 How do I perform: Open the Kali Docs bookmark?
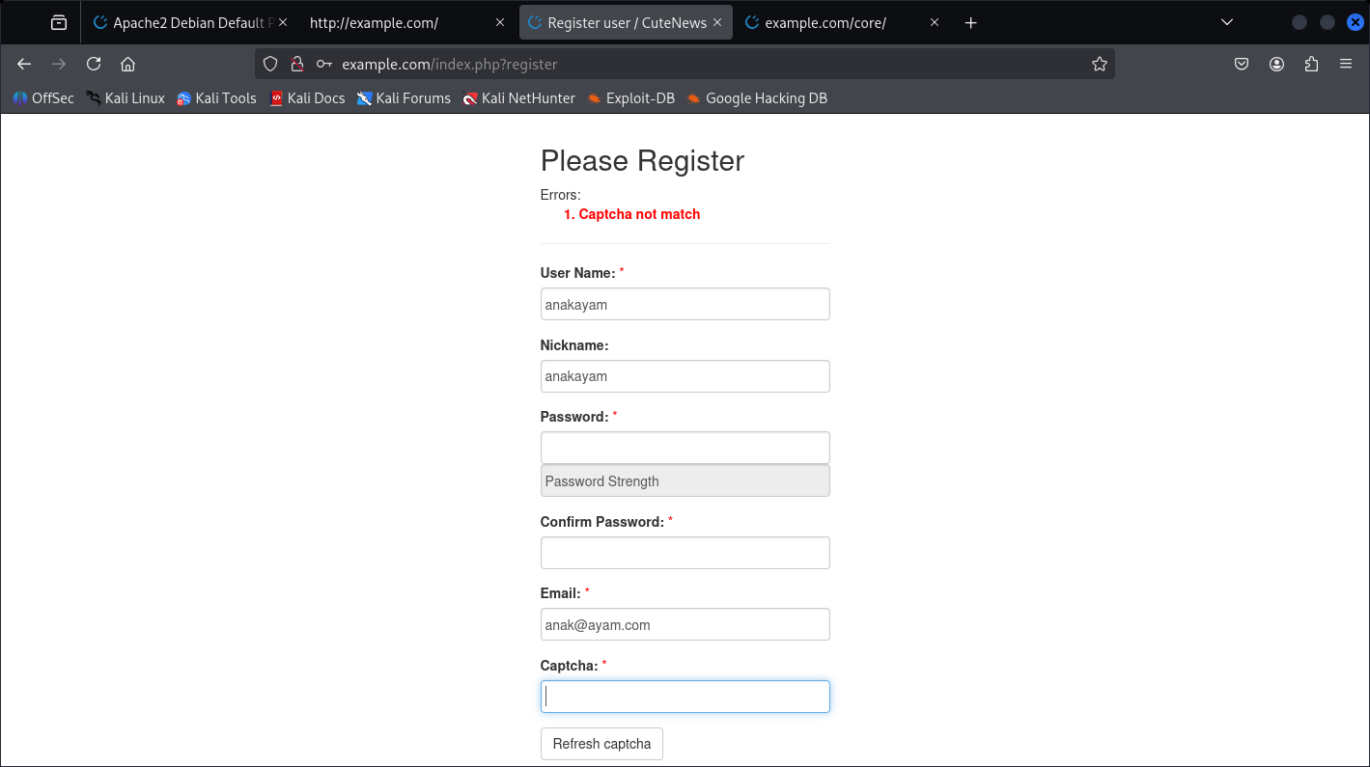pyautogui.click(x=307, y=97)
